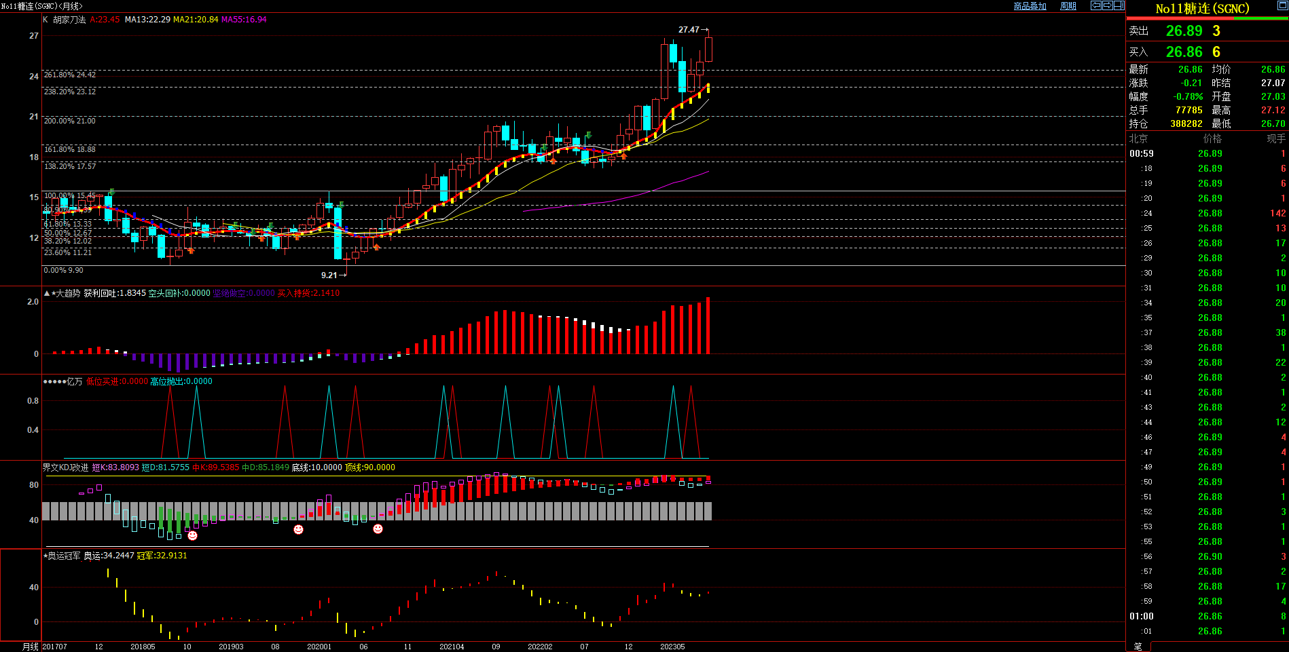Select the 笔 tick tab
Image resolution: width=1289 pixels, height=652 pixels.
tap(1138, 647)
